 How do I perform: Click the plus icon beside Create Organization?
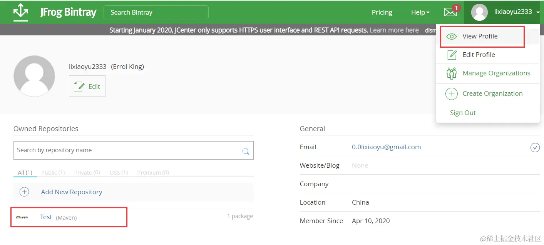click(451, 94)
